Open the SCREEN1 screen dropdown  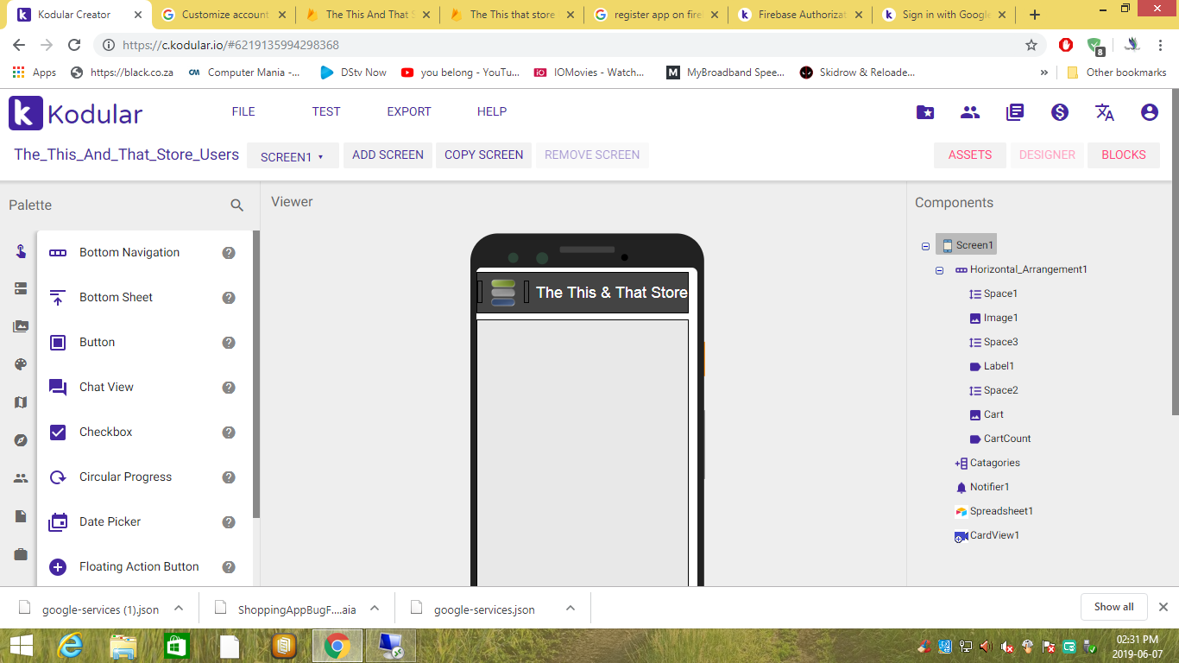[x=292, y=157]
